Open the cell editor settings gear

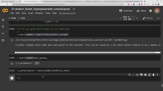(x=145, y=75)
